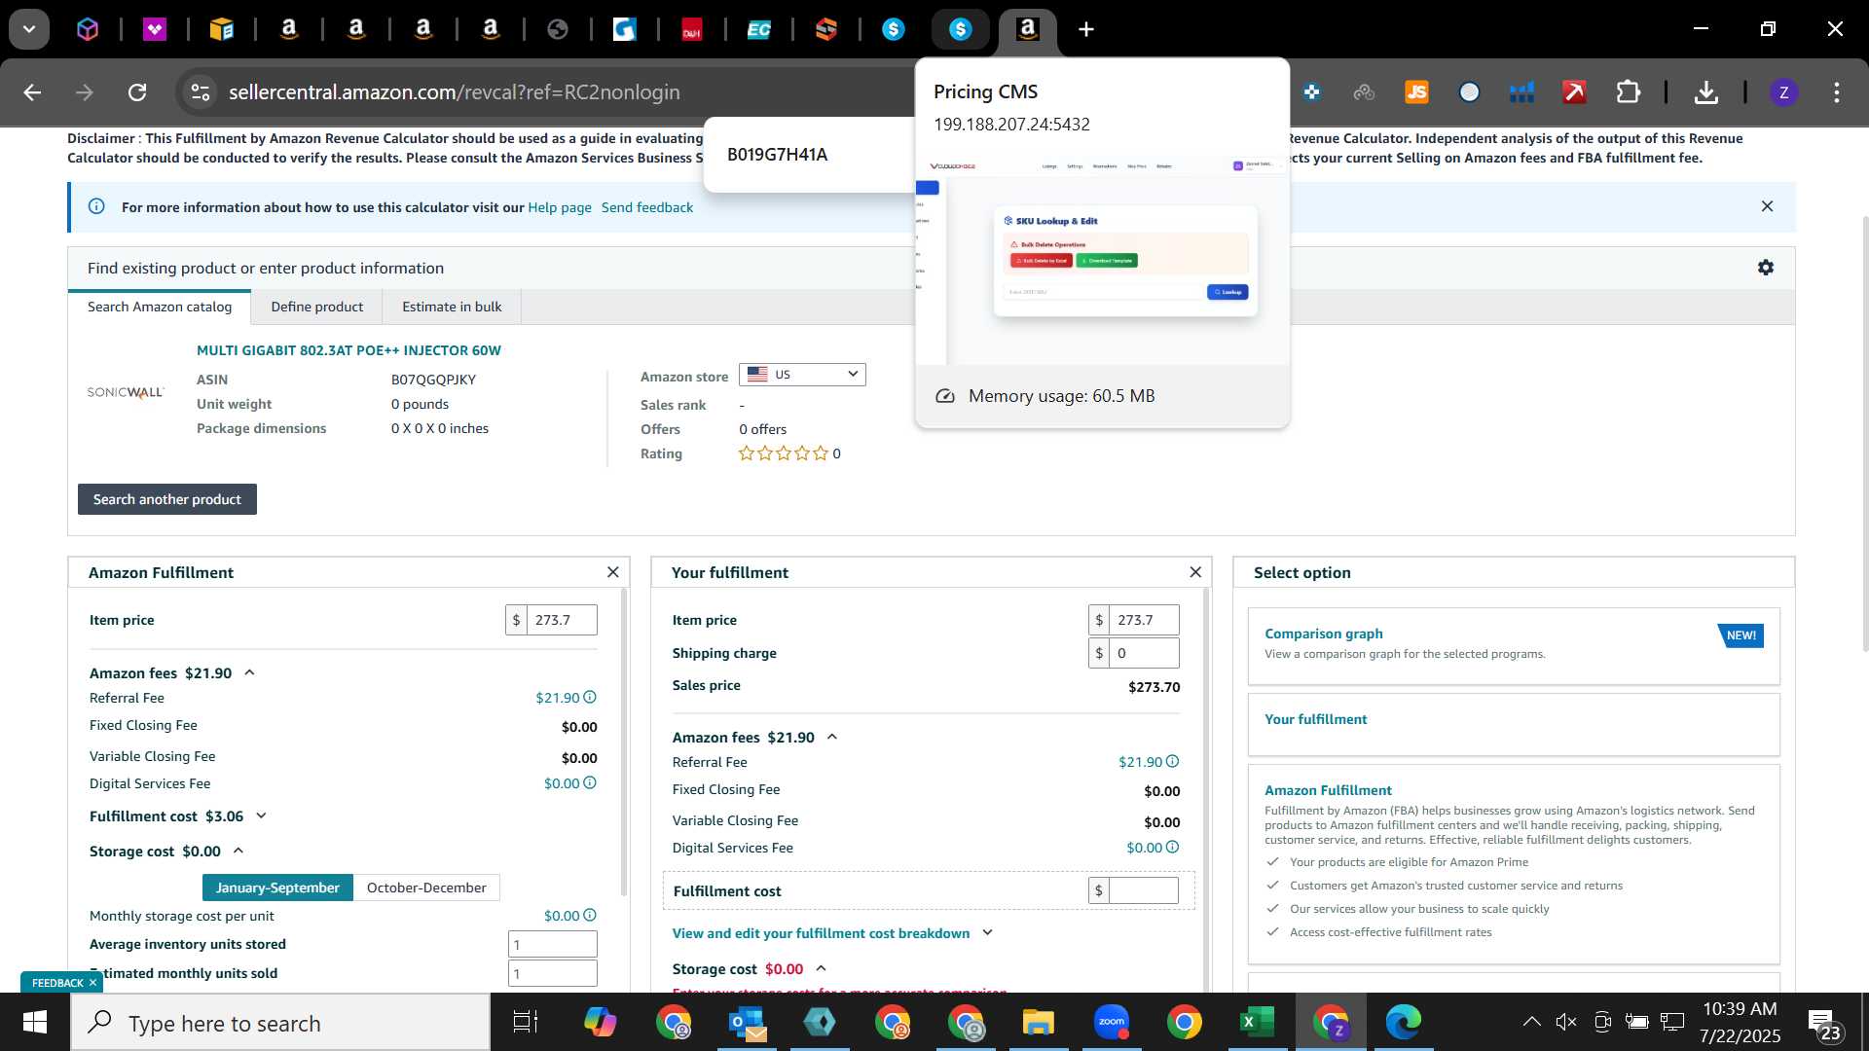Select the Estimate in bulk tab
The image size is (1869, 1051).
click(452, 307)
